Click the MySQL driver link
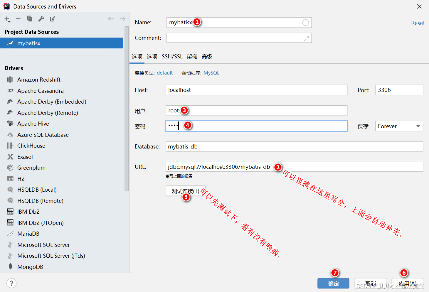 (x=211, y=73)
